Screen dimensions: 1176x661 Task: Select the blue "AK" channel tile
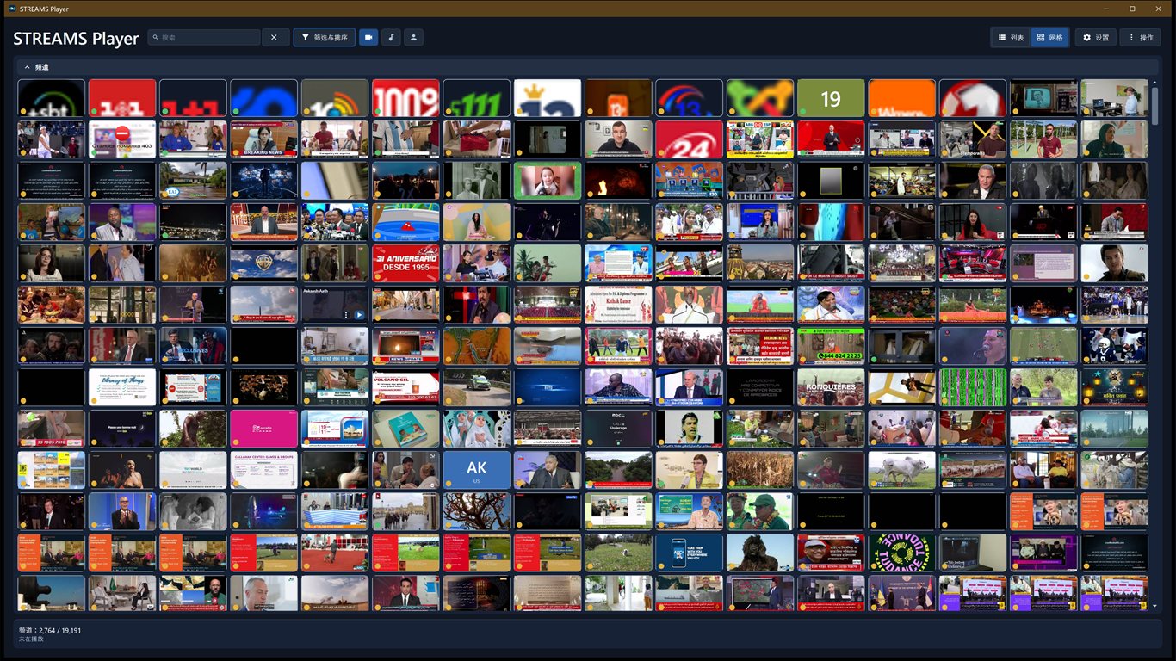477,470
